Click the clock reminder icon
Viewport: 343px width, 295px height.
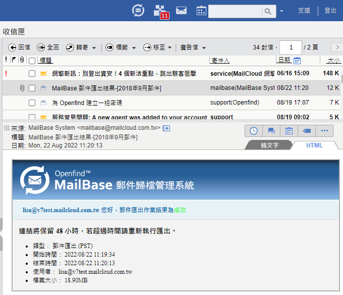pyautogui.click(x=254, y=131)
